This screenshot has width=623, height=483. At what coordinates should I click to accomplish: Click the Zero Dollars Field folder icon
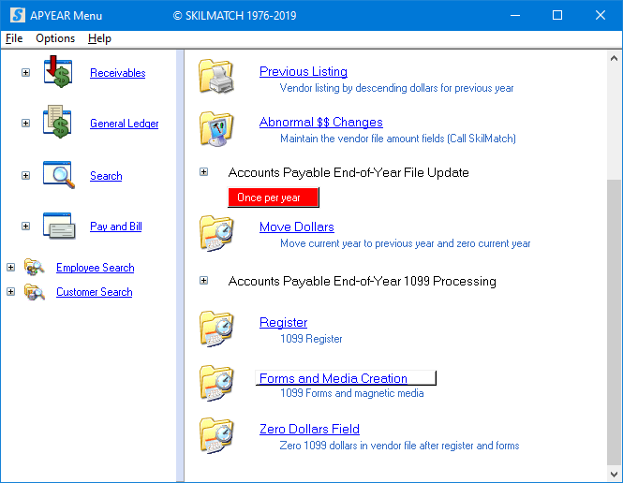pos(216,435)
